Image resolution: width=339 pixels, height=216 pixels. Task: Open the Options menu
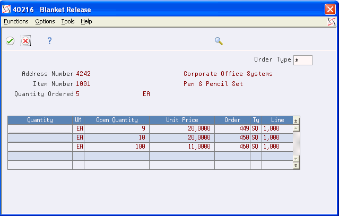point(45,21)
